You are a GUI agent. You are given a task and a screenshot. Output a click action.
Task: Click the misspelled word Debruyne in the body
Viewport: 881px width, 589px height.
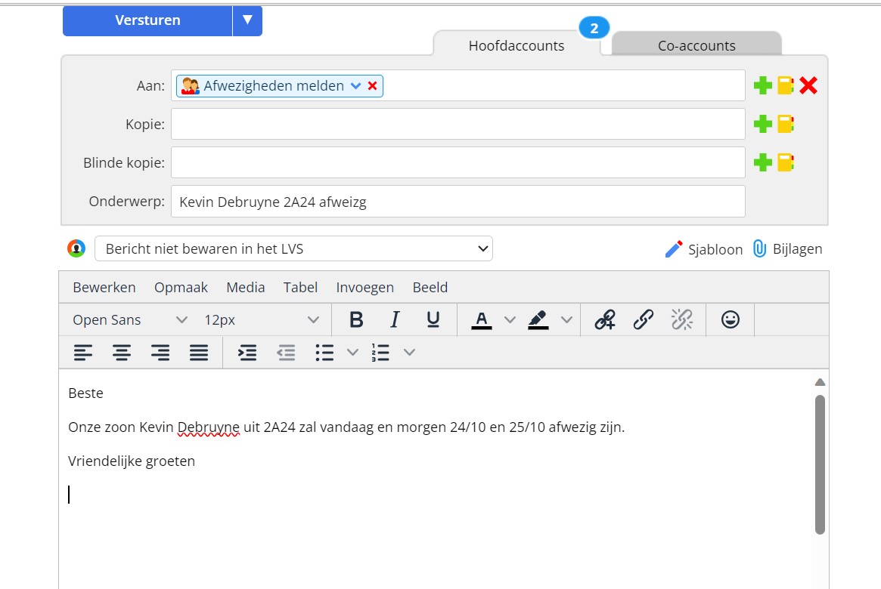pyautogui.click(x=209, y=427)
